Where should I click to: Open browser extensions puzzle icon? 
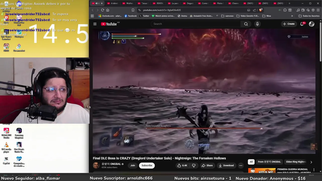(x=285, y=10)
